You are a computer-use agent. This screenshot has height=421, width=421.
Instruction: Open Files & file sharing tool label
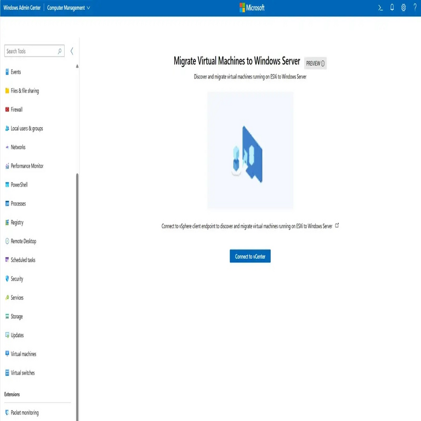click(25, 91)
